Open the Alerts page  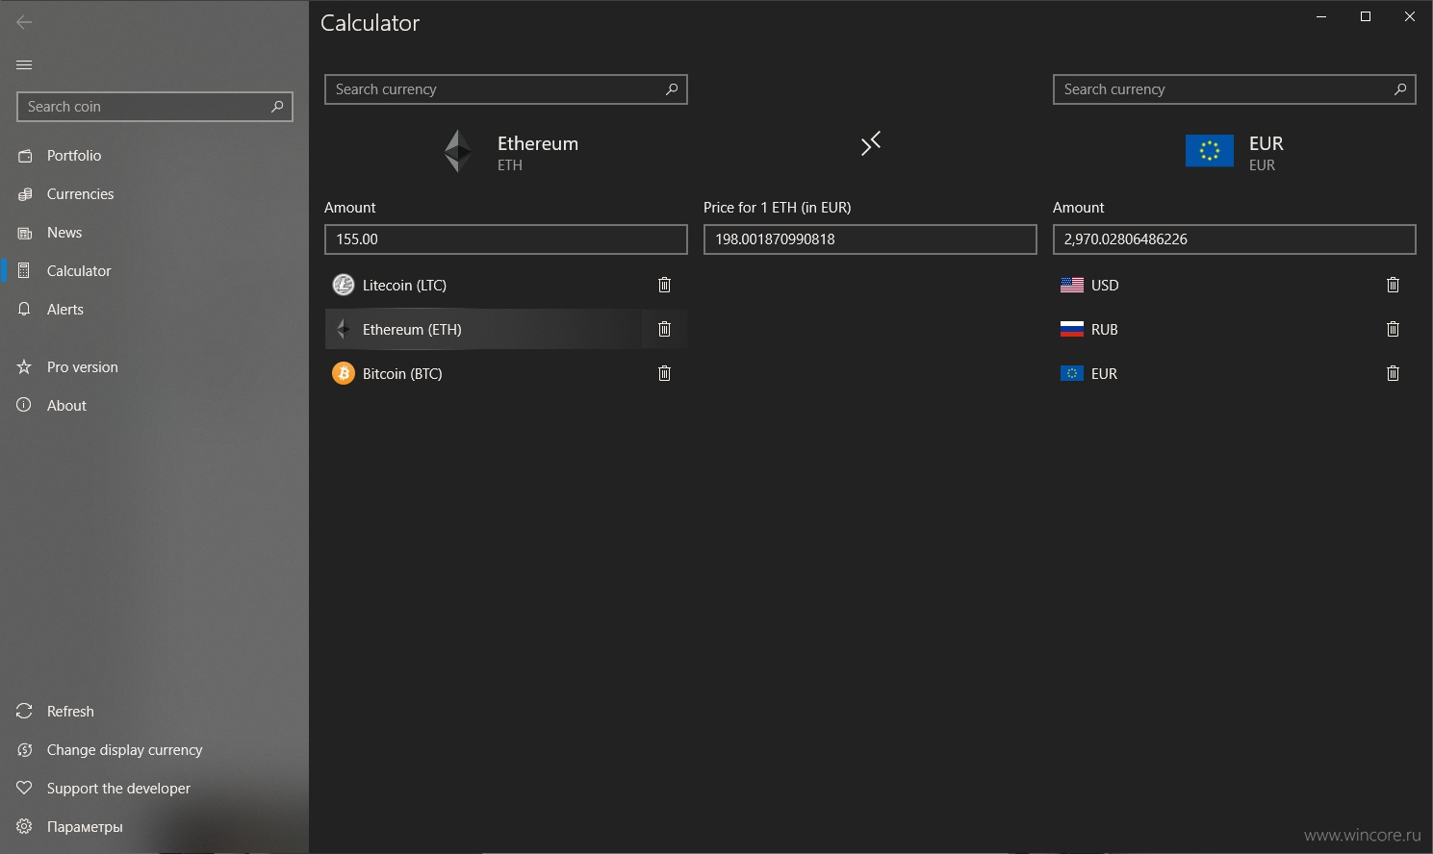click(154, 309)
